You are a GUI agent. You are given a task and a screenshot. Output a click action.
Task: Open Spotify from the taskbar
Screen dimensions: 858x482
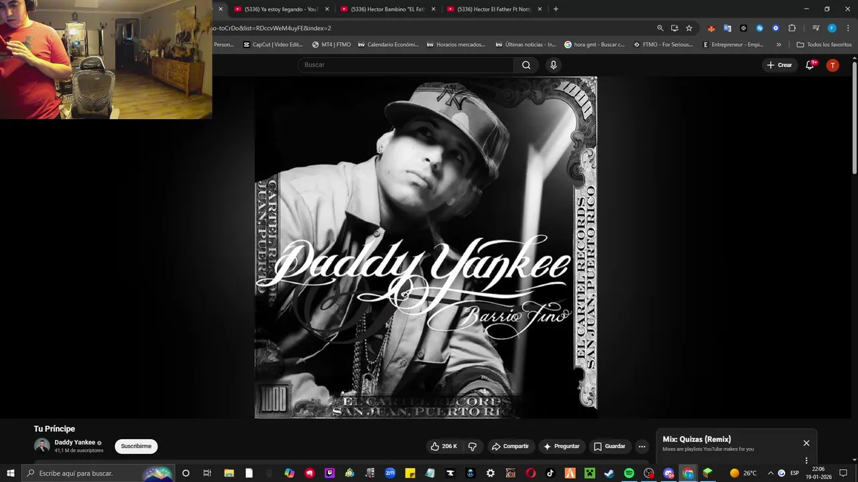629,473
